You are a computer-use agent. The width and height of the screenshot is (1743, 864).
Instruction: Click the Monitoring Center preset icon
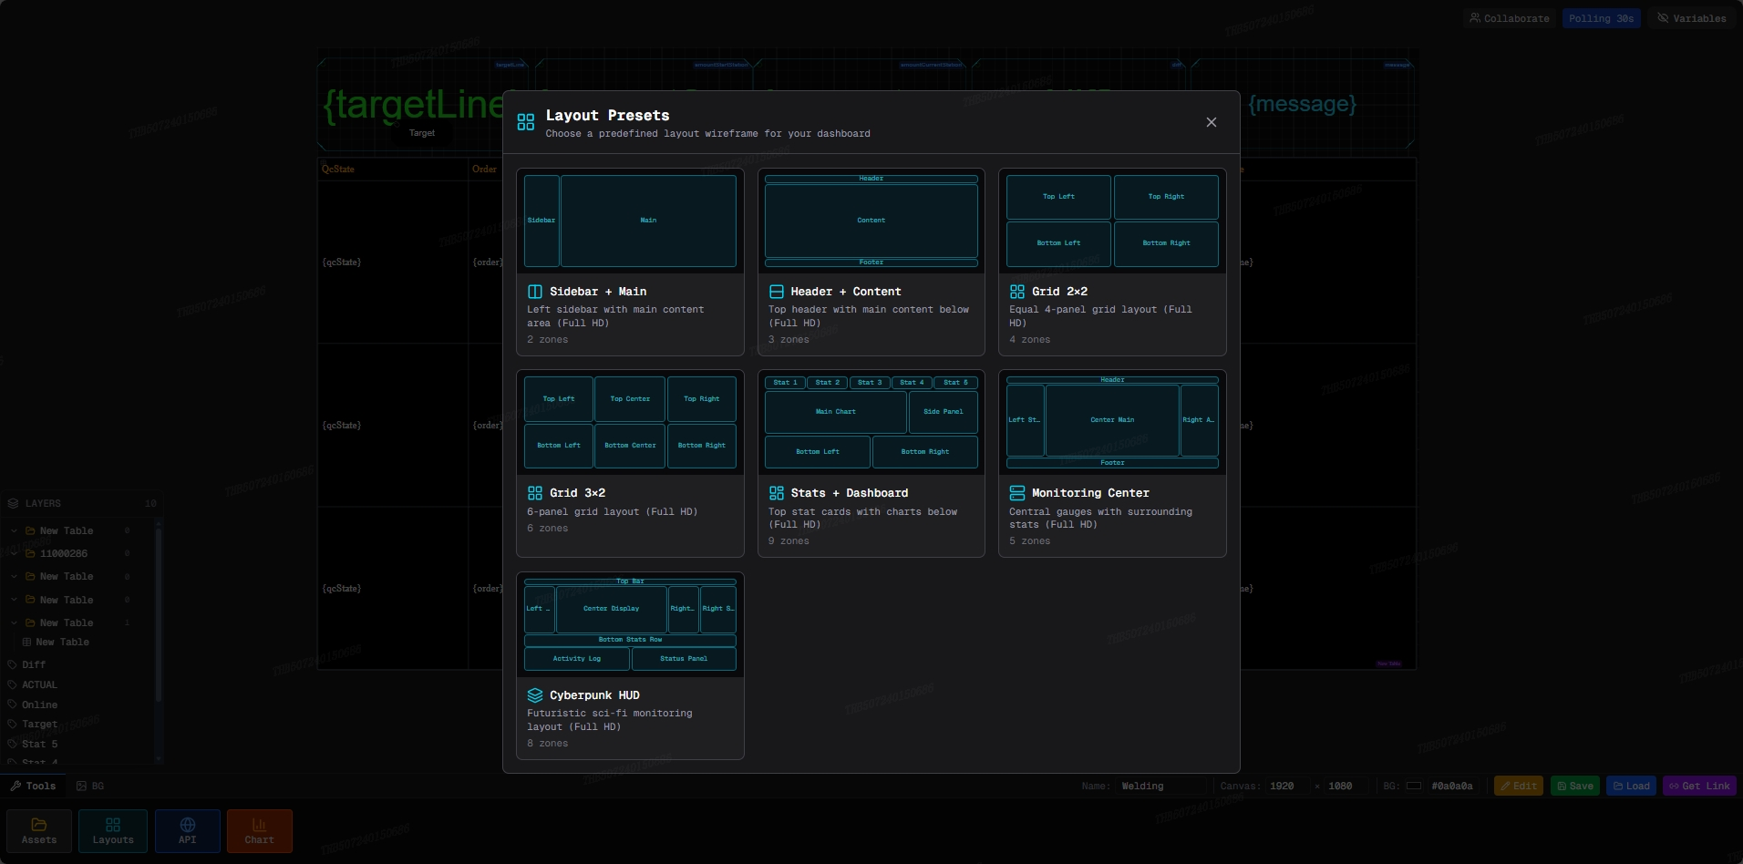click(1017, 493)
